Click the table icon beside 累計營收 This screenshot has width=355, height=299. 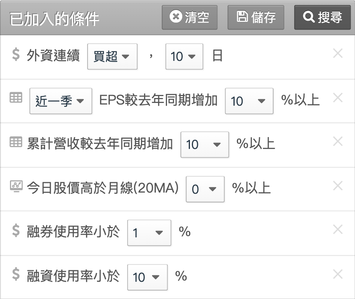[x=16, y=142]
